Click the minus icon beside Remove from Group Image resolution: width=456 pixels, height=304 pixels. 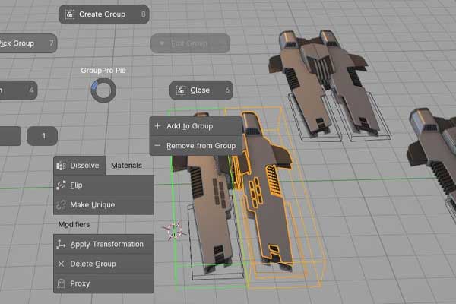pyautogui.click(x=157, y=145)
